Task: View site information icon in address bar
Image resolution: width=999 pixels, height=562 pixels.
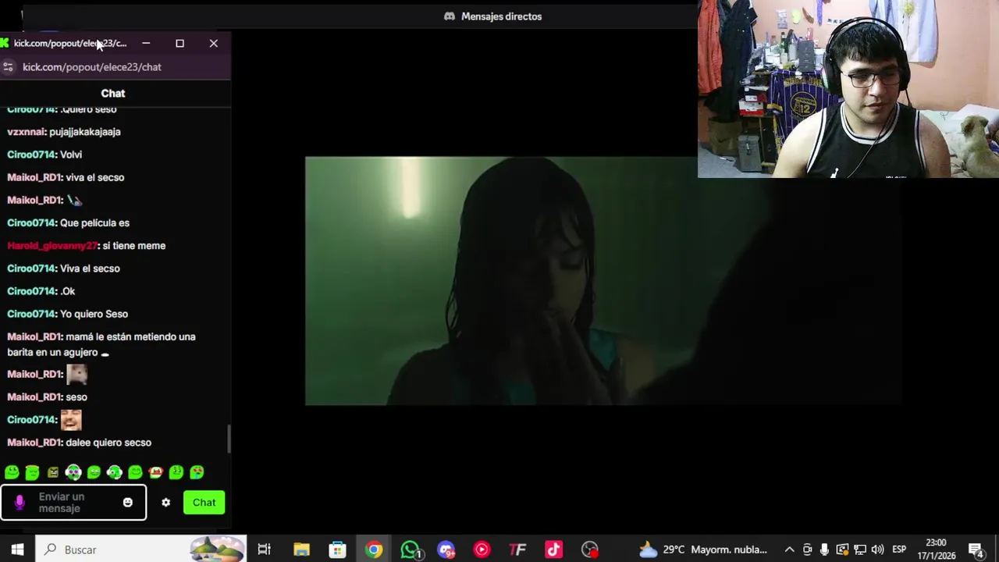Action: click(x=9, y=67)
